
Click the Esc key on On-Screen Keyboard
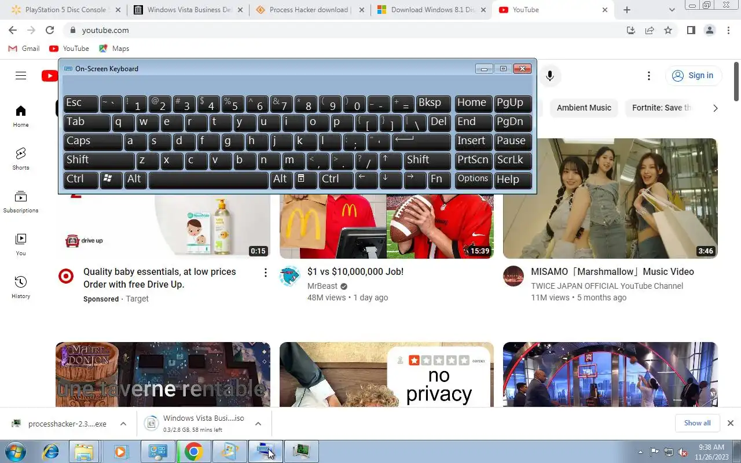click(x=81, y=104)
